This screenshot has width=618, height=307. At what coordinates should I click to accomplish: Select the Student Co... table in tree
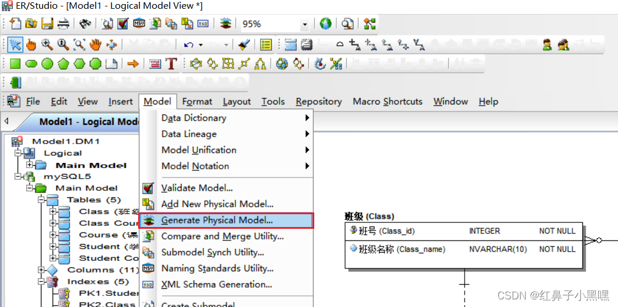[109, 258]
